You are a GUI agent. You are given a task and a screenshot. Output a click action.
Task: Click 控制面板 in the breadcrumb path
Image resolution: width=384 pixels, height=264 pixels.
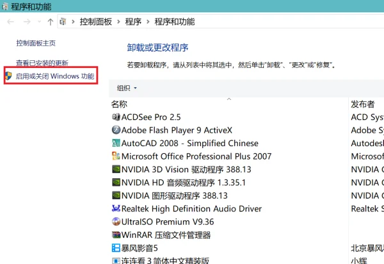[96, 22]
